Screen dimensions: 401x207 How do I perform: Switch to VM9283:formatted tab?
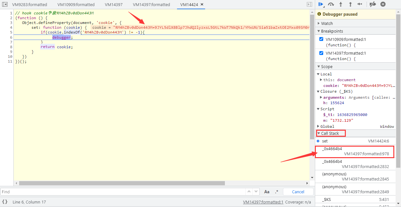coord(29,4)
